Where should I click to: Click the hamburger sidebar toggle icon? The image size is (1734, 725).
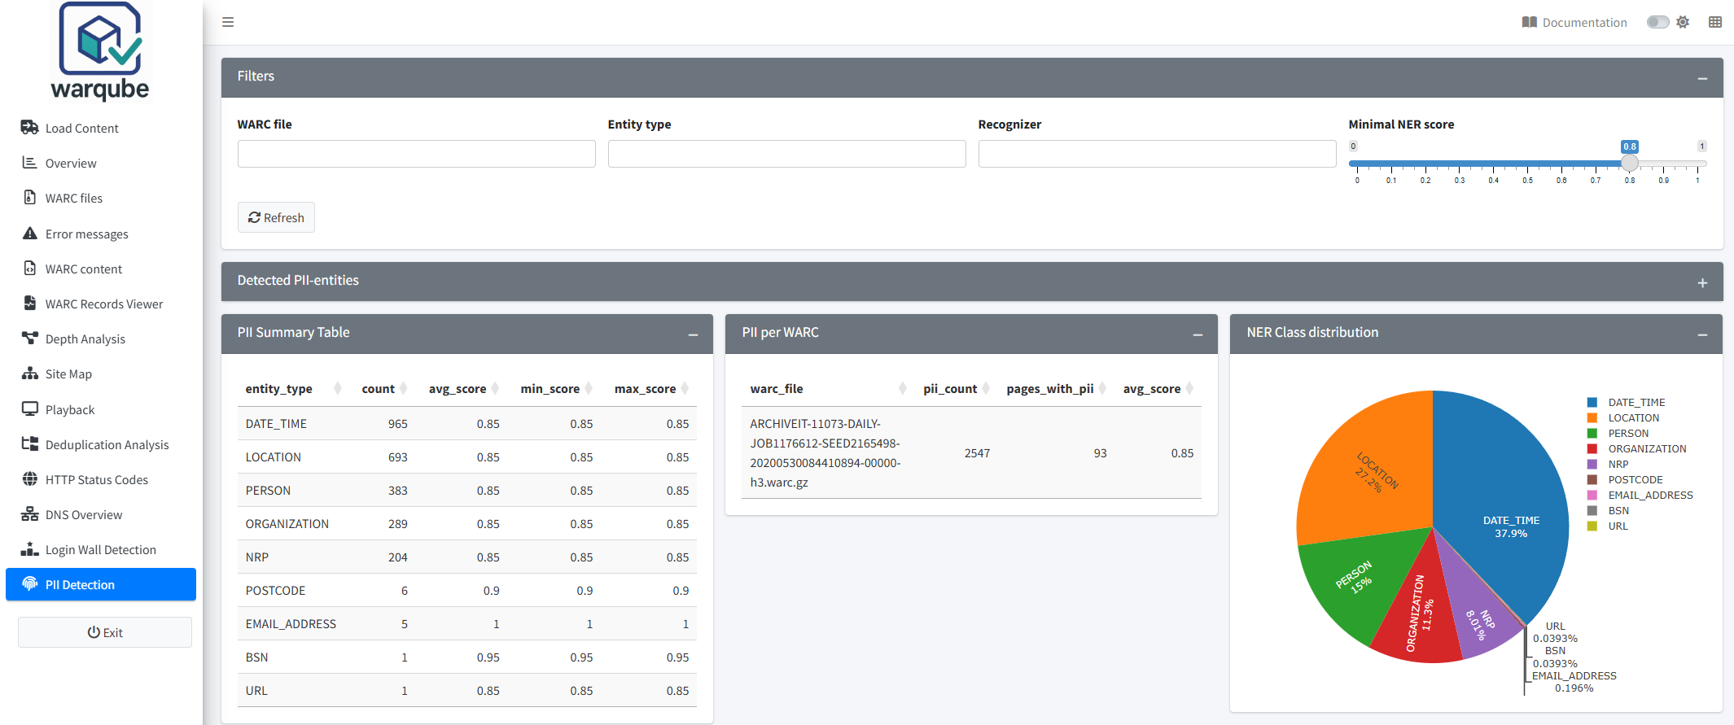point(228,22)
